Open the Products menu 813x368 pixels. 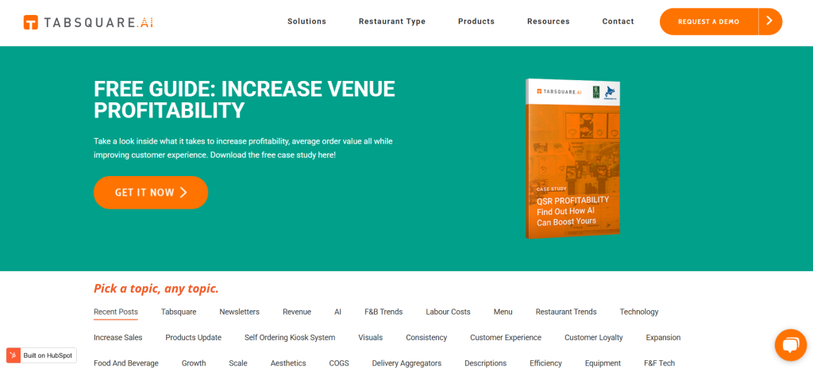point(476,21)
